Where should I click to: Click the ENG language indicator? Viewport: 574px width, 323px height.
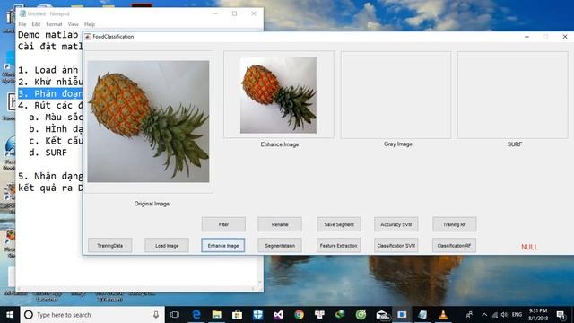pyautogui.click(x=517, y=315)
